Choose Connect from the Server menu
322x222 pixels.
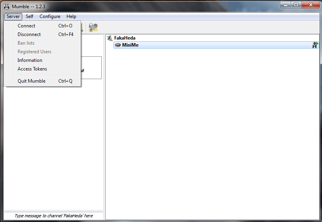(x=26, y=26)
